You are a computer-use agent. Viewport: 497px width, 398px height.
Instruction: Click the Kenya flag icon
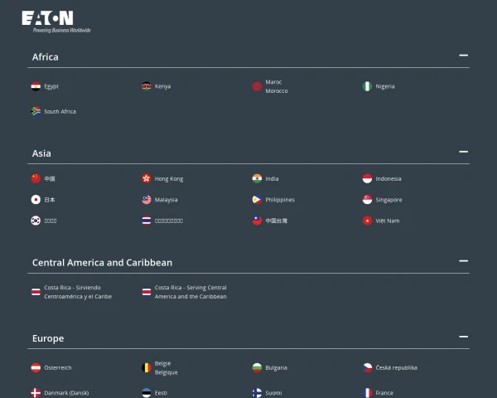click(147, 86)
